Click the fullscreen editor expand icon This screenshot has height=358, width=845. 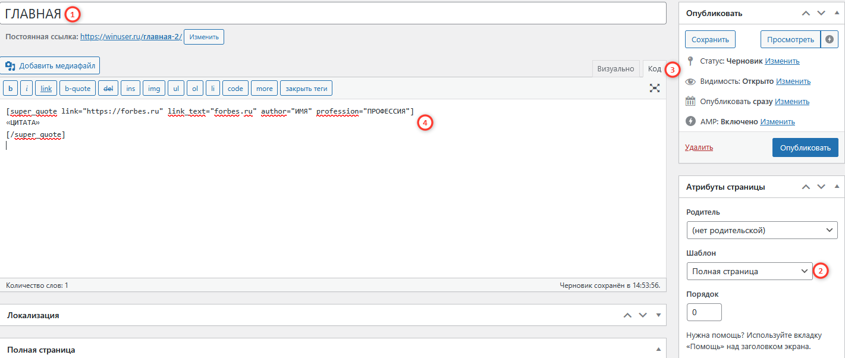(x=655, y=88)
